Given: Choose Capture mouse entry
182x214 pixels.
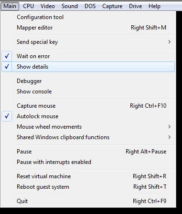Looking at the screenshot, I should pos(88,106).
